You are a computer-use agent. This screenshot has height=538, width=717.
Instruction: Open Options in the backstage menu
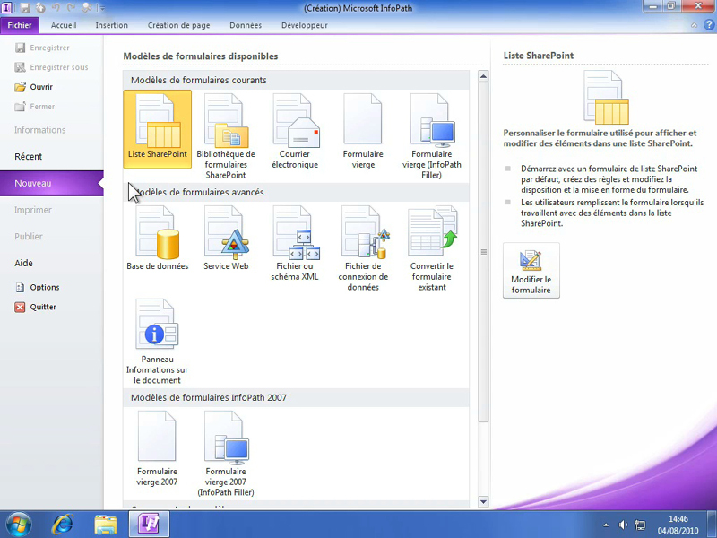pos(38,287)
